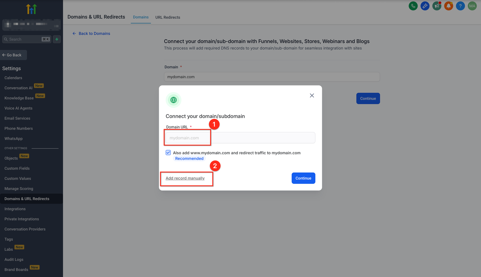Image resolution: width=481 pixels, height=277 pixels.
Task: Click the logo with three arrows
Action: 31,9
